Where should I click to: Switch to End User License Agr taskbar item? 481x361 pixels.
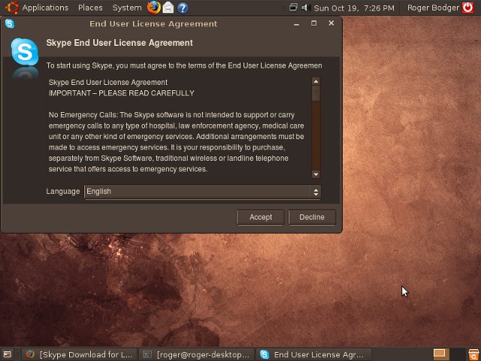313,354
